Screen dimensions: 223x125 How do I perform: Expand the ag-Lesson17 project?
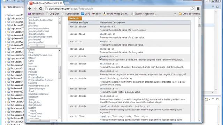coord(6,28)
